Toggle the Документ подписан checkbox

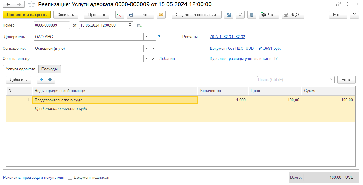pos(70,177)
